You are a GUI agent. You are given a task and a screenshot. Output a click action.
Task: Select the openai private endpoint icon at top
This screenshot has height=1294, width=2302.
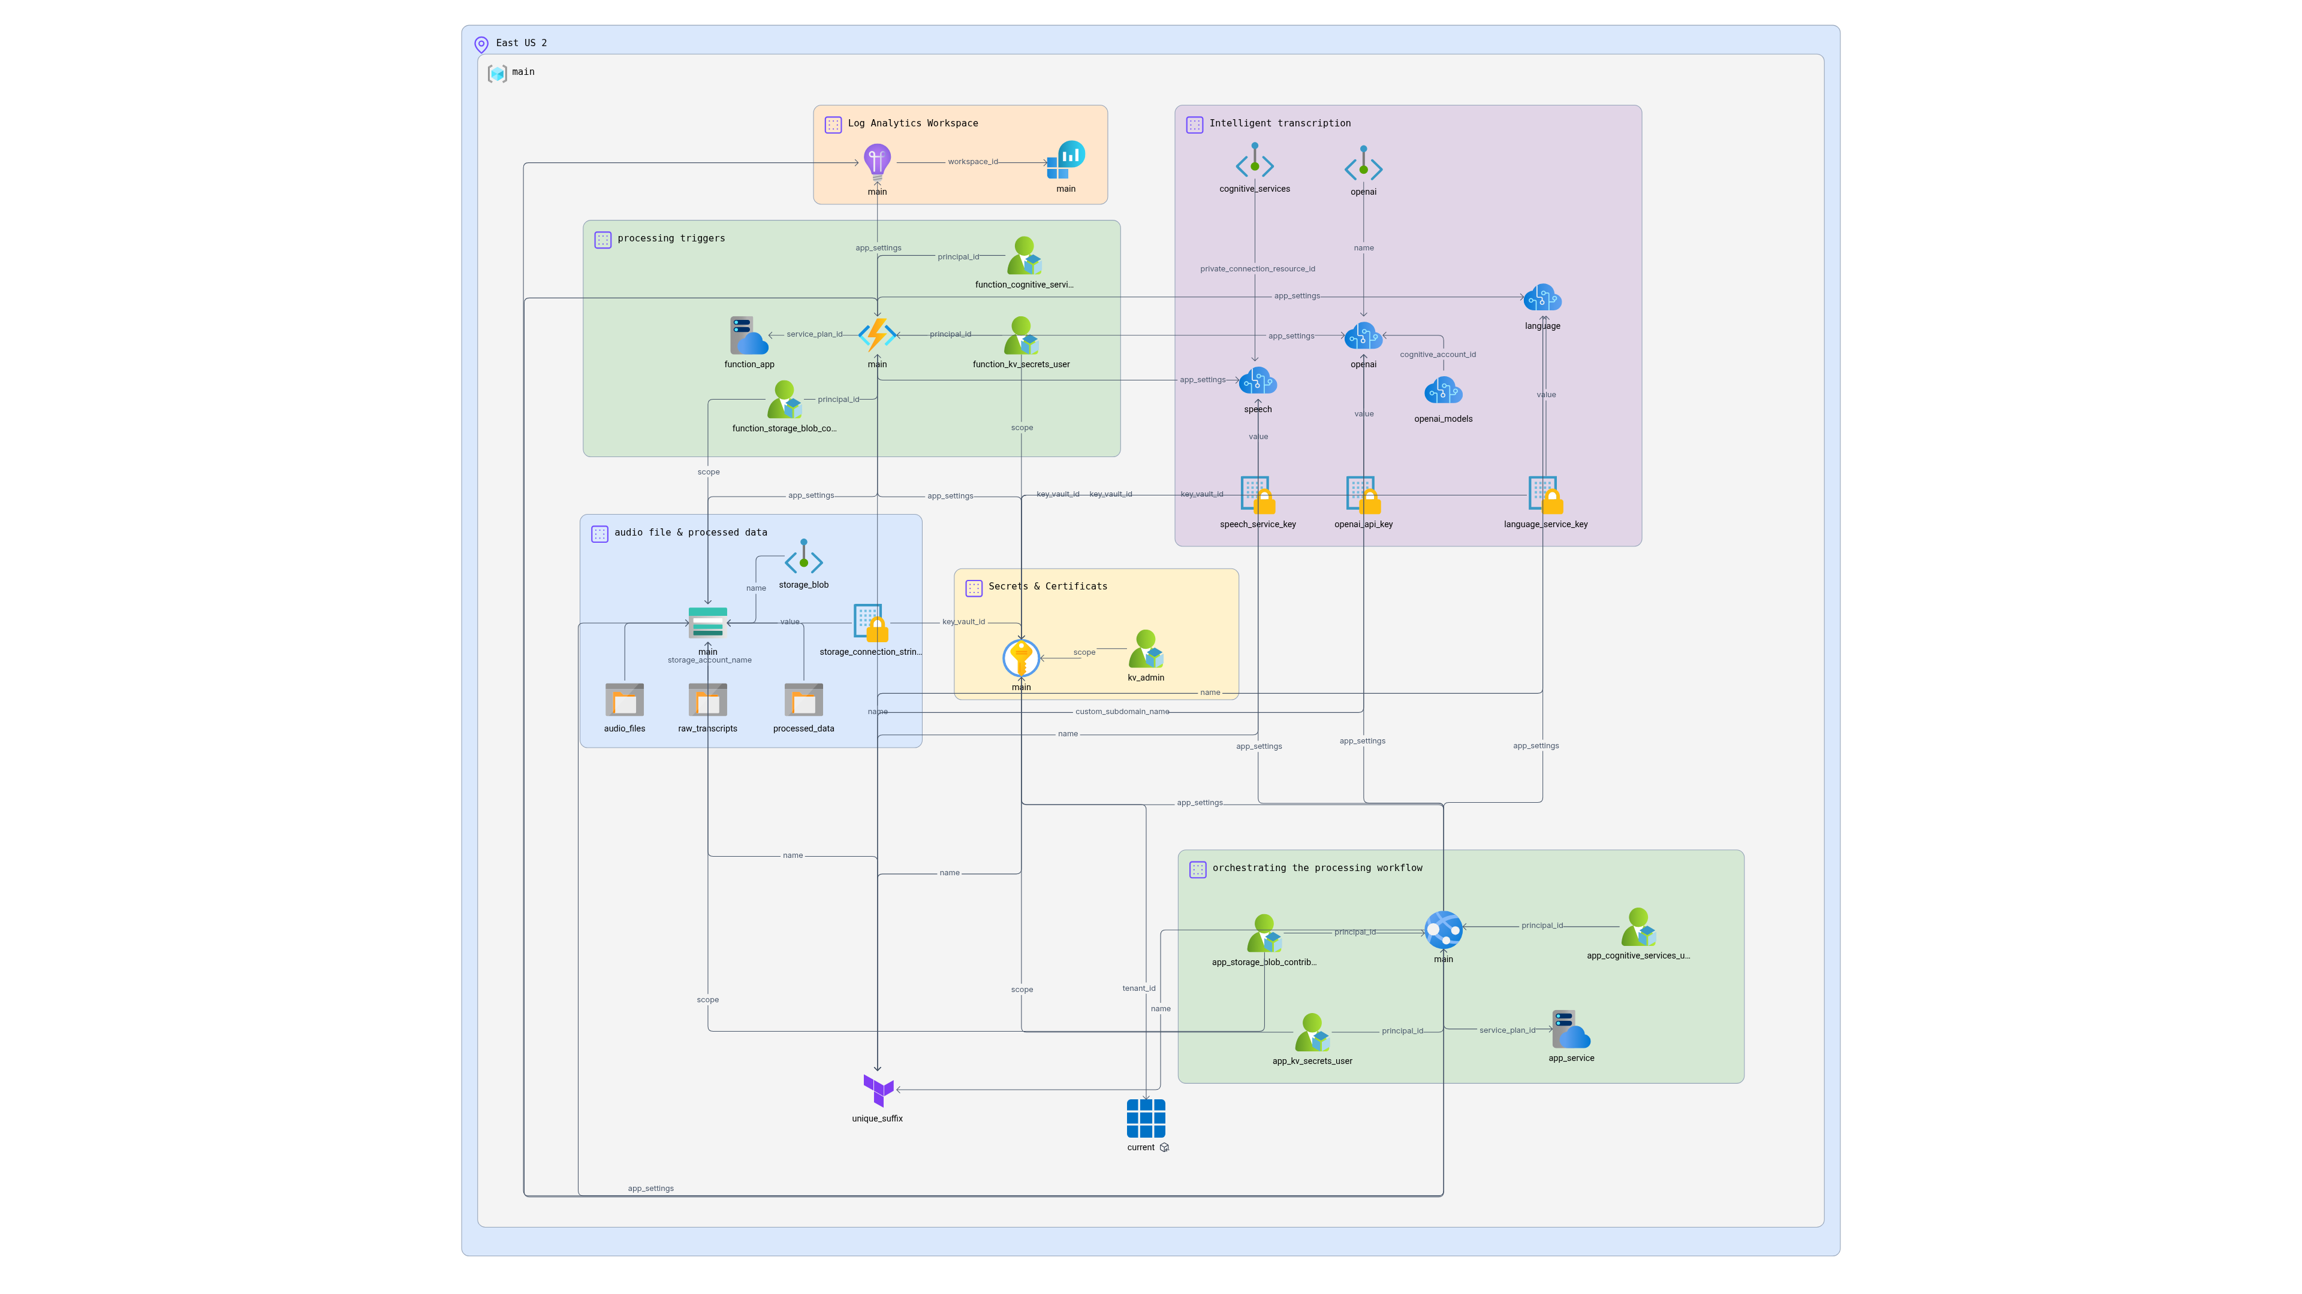[1363, 164]
